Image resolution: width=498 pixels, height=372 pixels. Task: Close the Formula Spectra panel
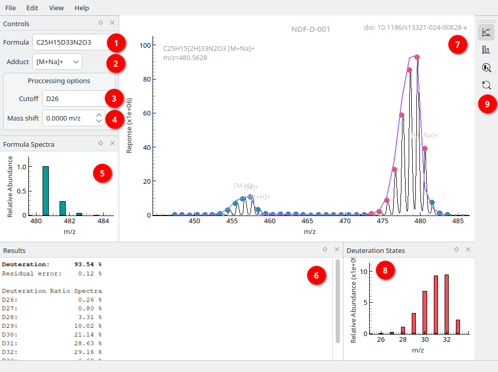112,143
